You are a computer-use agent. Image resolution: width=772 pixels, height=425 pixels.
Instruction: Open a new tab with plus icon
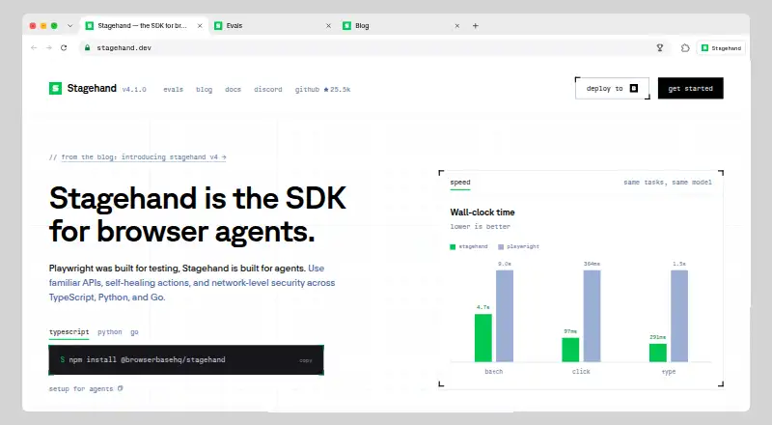(x=475, y=26)
